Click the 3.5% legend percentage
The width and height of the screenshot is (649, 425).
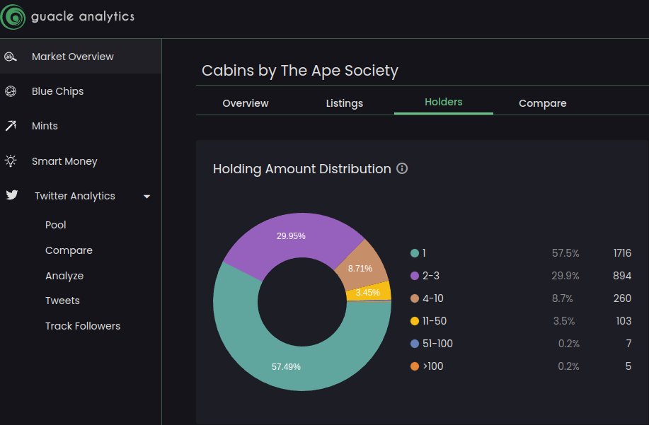(564, 321)
